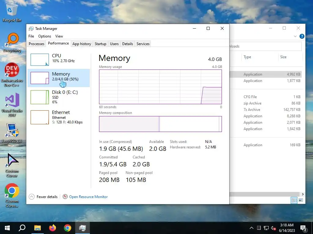Screen dimensions: 313x234
Task: Open the View menu in Task Manager
Action: click(59, 36)
